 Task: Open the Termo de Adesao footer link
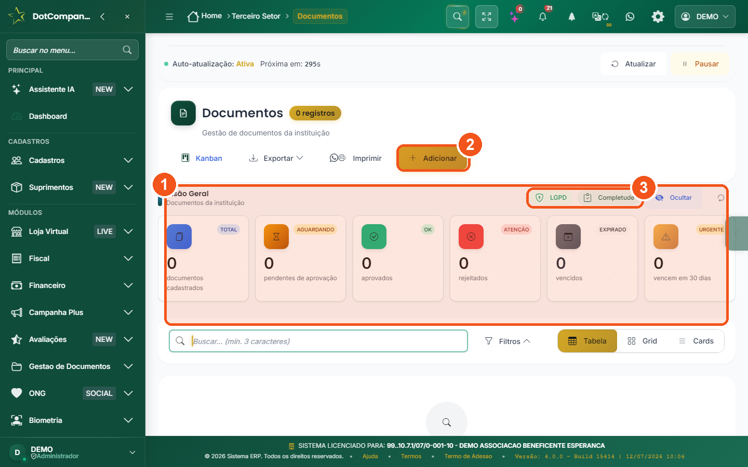click(x=468, y=457)
